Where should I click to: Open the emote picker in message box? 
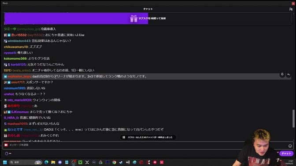(290, 146)
